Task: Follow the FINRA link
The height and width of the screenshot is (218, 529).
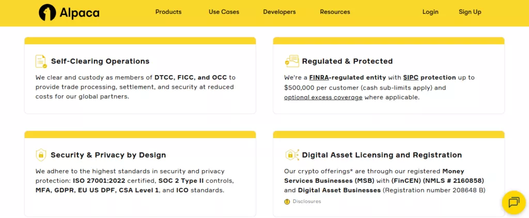Action: pyautogui.click(x=319, y=77)
